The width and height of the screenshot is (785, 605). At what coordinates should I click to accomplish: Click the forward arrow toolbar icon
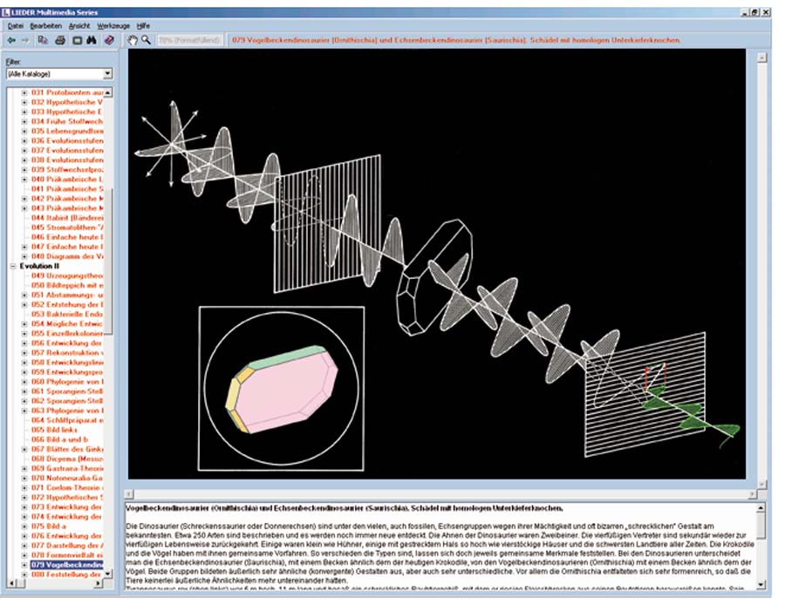[26, 40]
